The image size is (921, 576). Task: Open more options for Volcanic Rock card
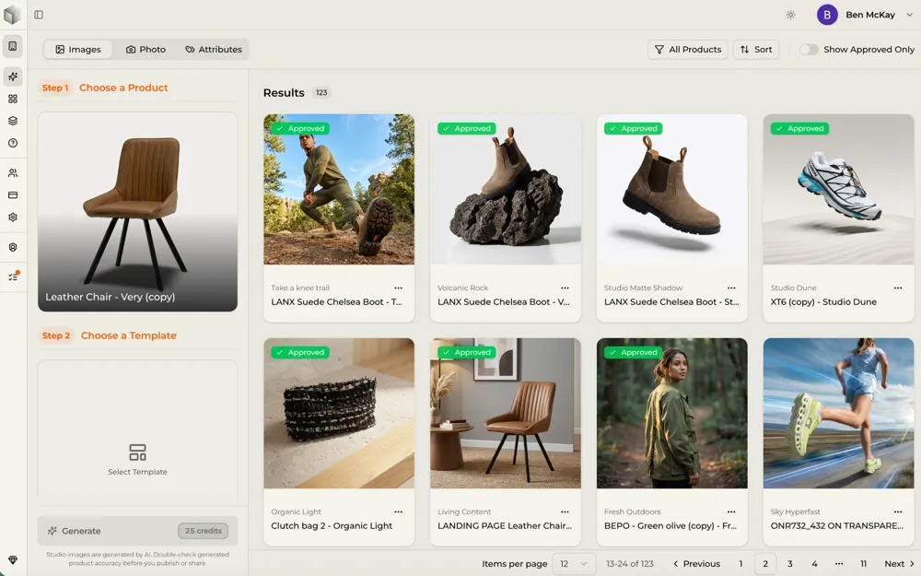(565, 288)
